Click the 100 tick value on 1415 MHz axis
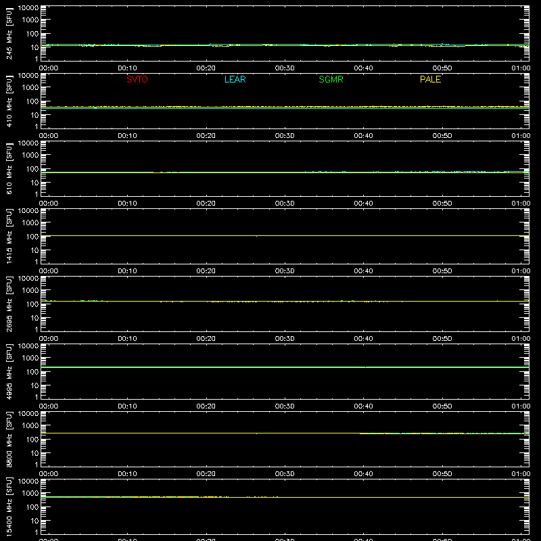This screenshot has width=541, height=541. 32,237
